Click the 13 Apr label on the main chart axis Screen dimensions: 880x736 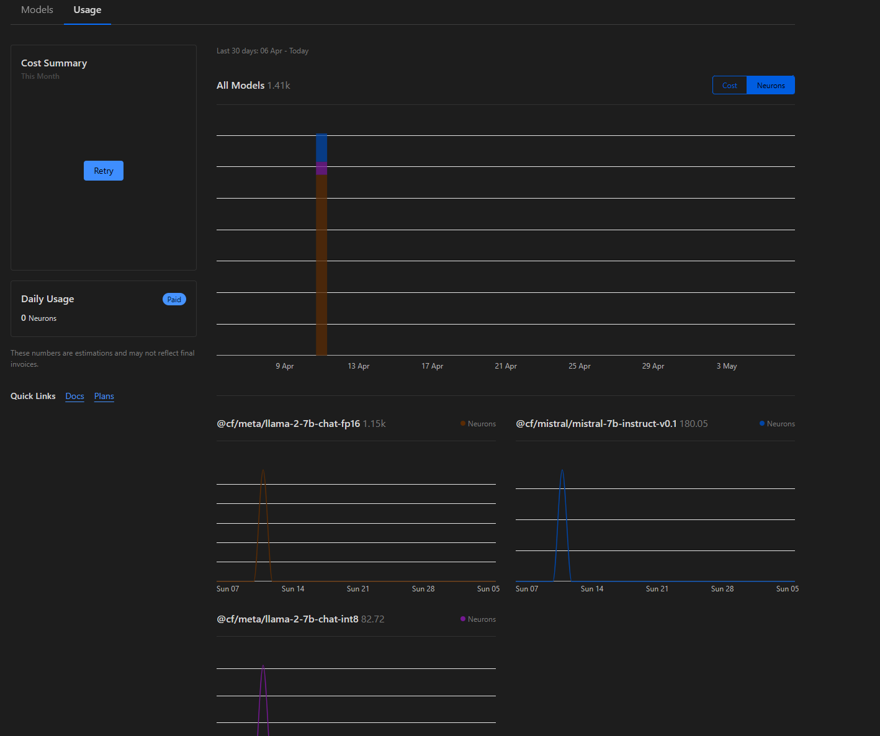pyautogui.click(x=359, y=366)
